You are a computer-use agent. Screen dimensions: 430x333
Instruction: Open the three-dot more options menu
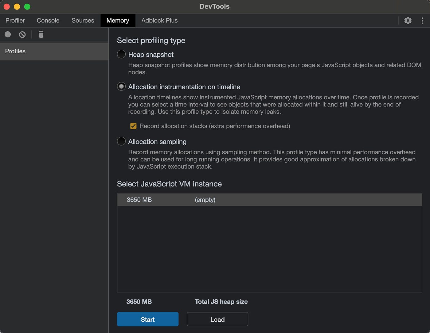[422, 21]
